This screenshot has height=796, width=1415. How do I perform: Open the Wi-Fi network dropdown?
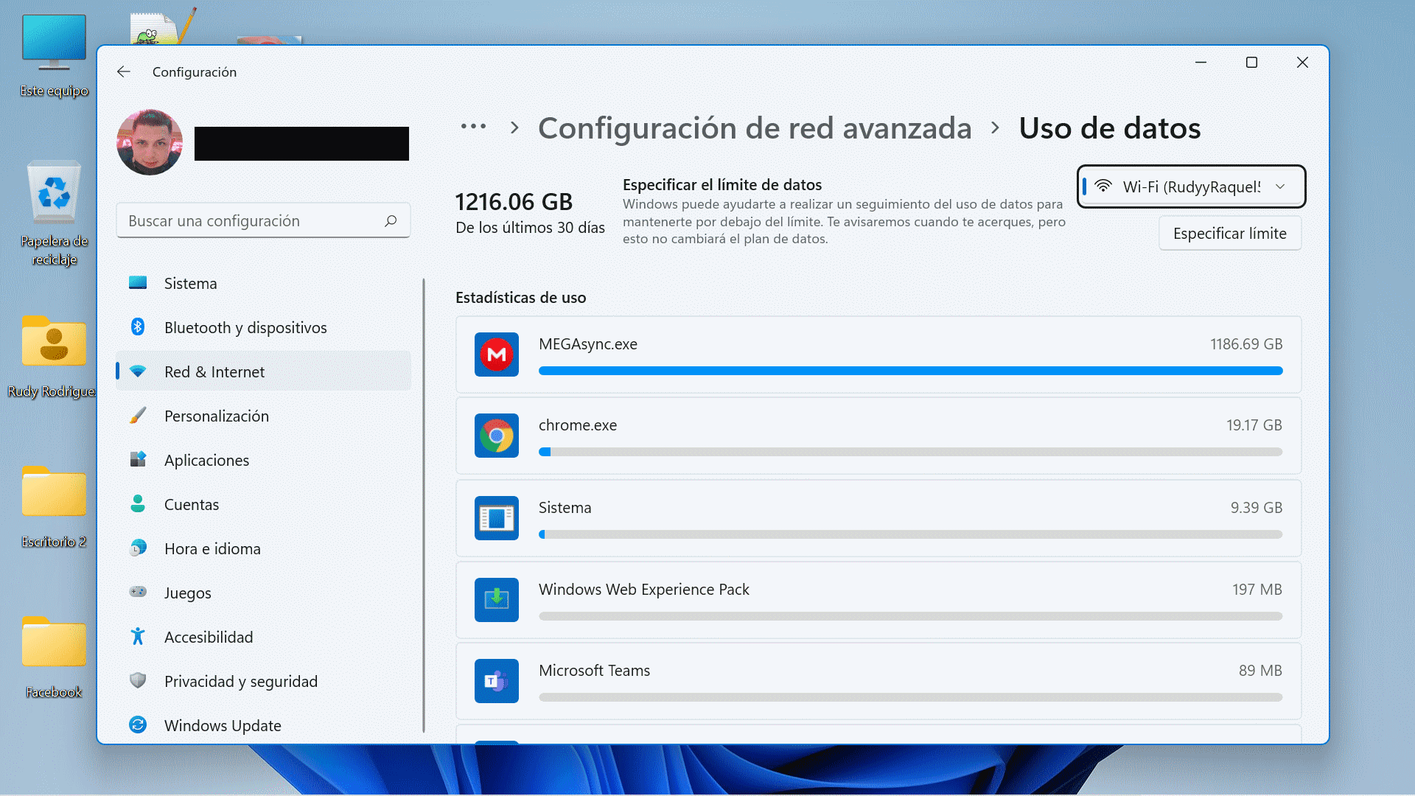pyautogui.click(x=1191, y=186)
